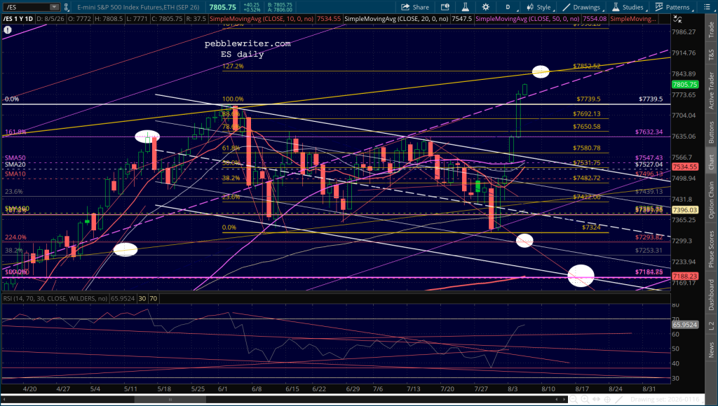This screenshot has height=406, width=718.
Task: Open the Style menu
Action: [539, 7]
